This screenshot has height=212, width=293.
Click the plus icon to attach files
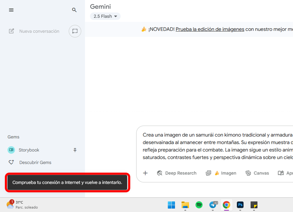point(145,173)
